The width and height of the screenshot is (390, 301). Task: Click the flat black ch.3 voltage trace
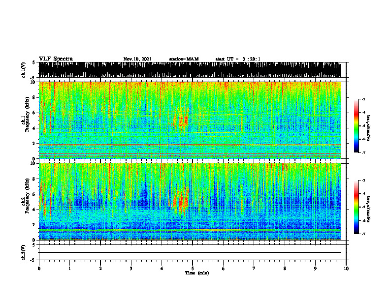click(190, 252)
